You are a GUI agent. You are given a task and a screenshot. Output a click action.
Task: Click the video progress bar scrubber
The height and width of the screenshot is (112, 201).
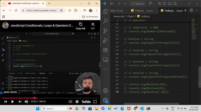point(34,98)
